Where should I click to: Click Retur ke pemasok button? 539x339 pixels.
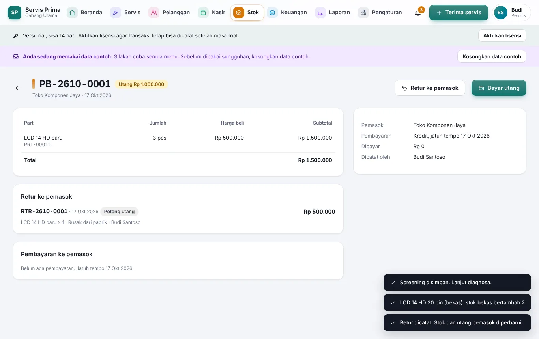click(430, 88)
